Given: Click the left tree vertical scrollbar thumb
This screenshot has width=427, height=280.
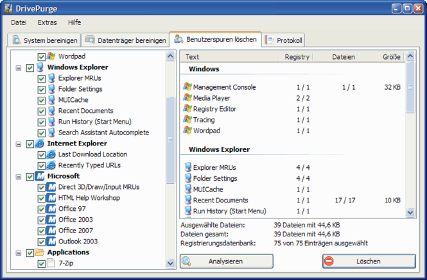Looking at the screenshot, I should click(170, 139).
